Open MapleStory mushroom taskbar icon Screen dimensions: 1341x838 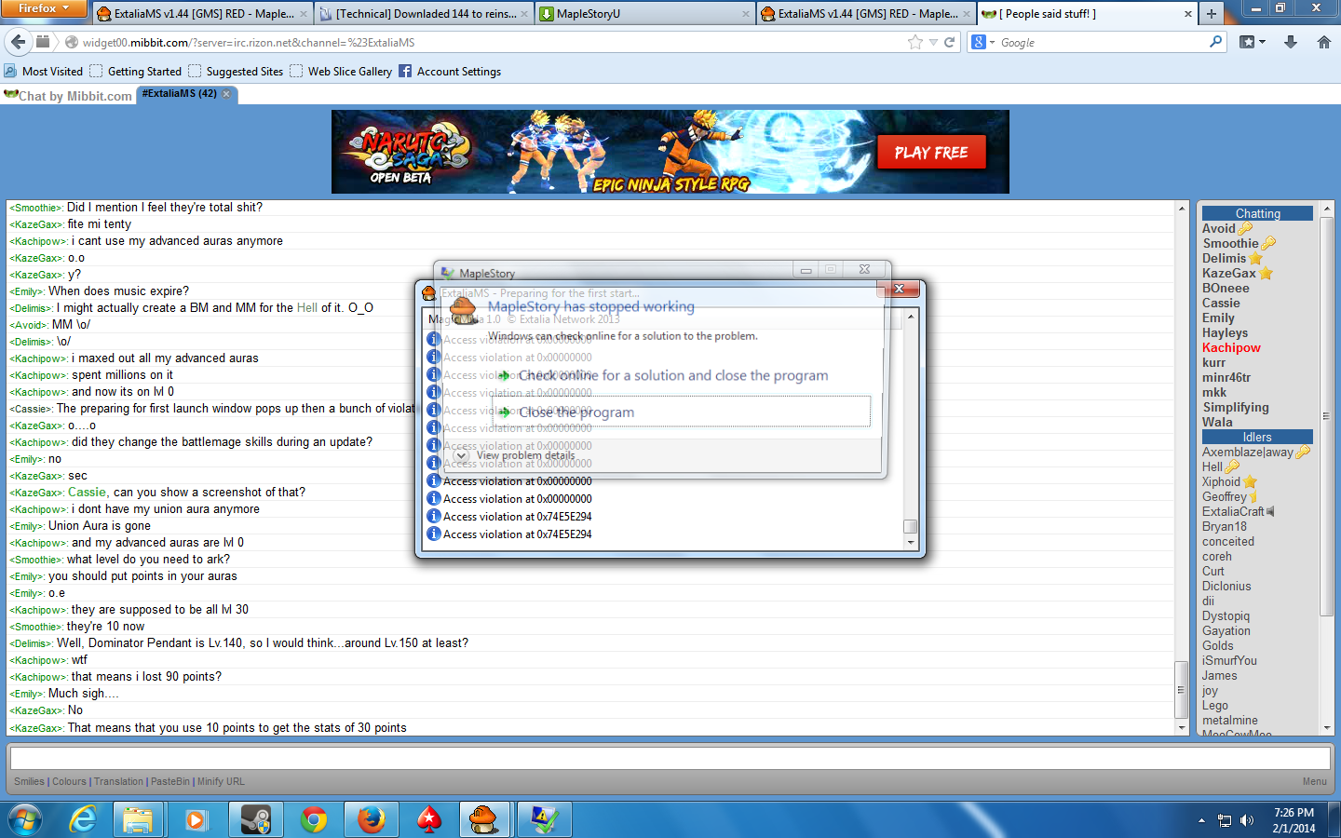484,819
